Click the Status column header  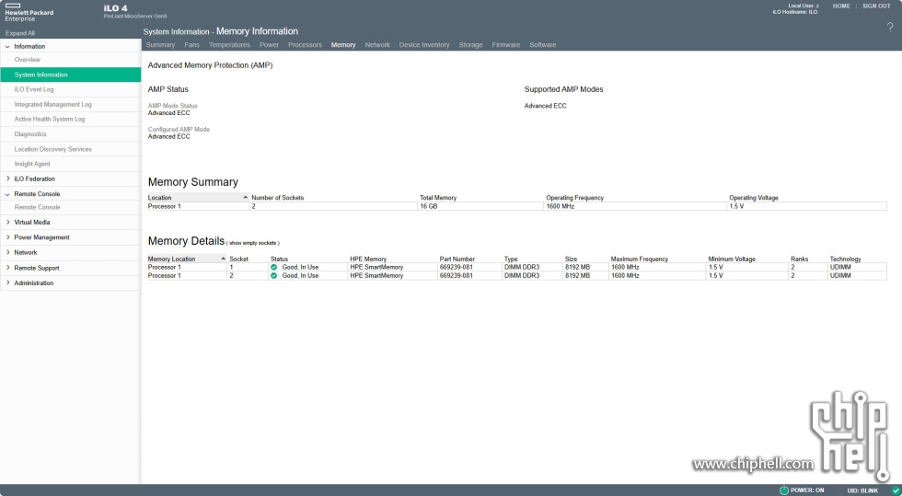tap(279, 259)
